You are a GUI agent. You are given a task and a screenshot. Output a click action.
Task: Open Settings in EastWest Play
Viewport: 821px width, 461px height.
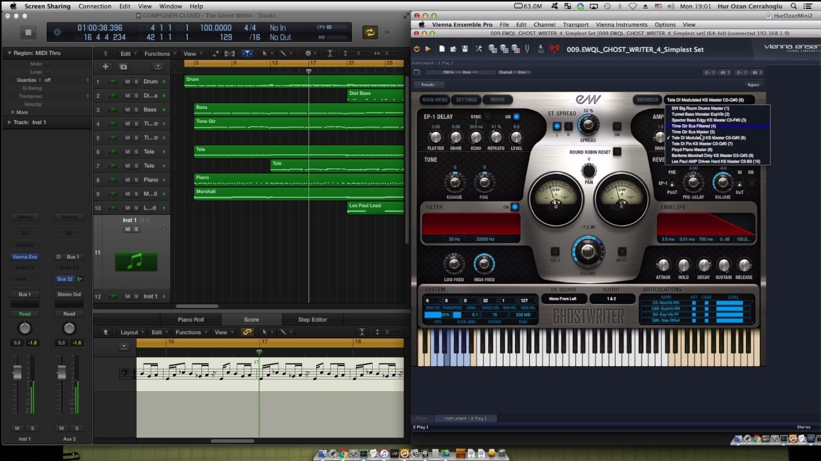(x=466, y=100)
